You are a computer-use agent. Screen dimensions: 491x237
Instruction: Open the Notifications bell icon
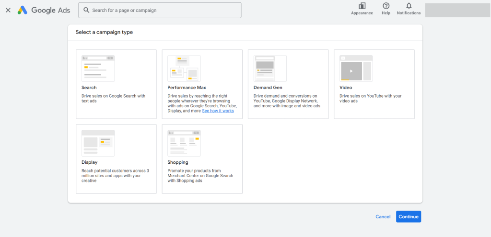pyautogui.click(x=409, y=6)
